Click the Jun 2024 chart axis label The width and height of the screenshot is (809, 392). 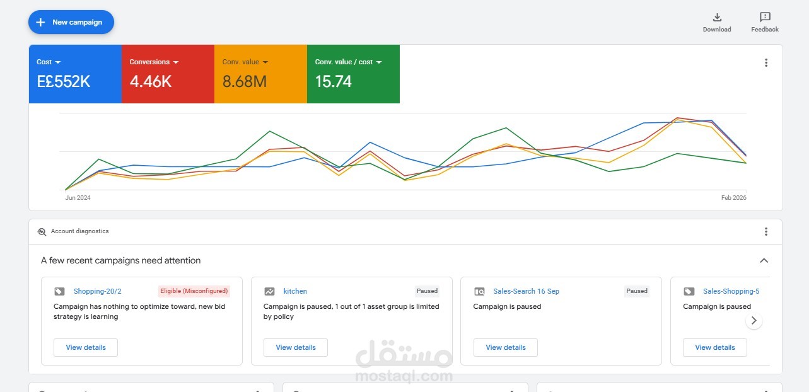[x=78, y=198]
